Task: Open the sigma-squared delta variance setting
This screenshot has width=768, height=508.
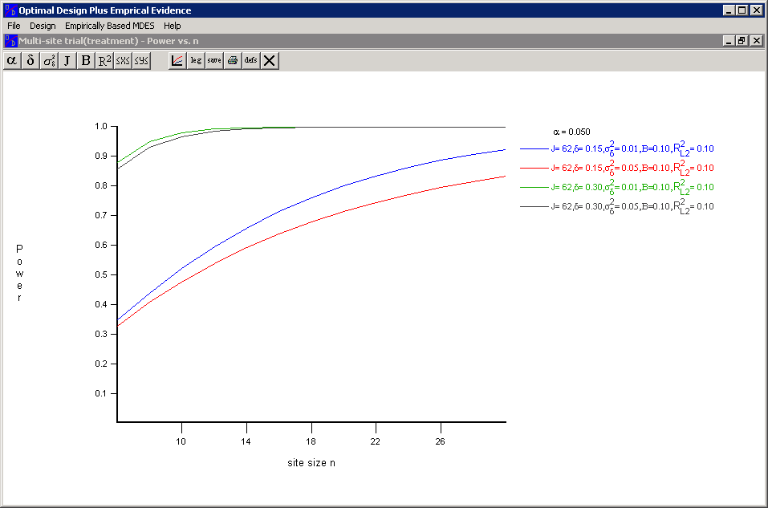Action: coord(49,61)
